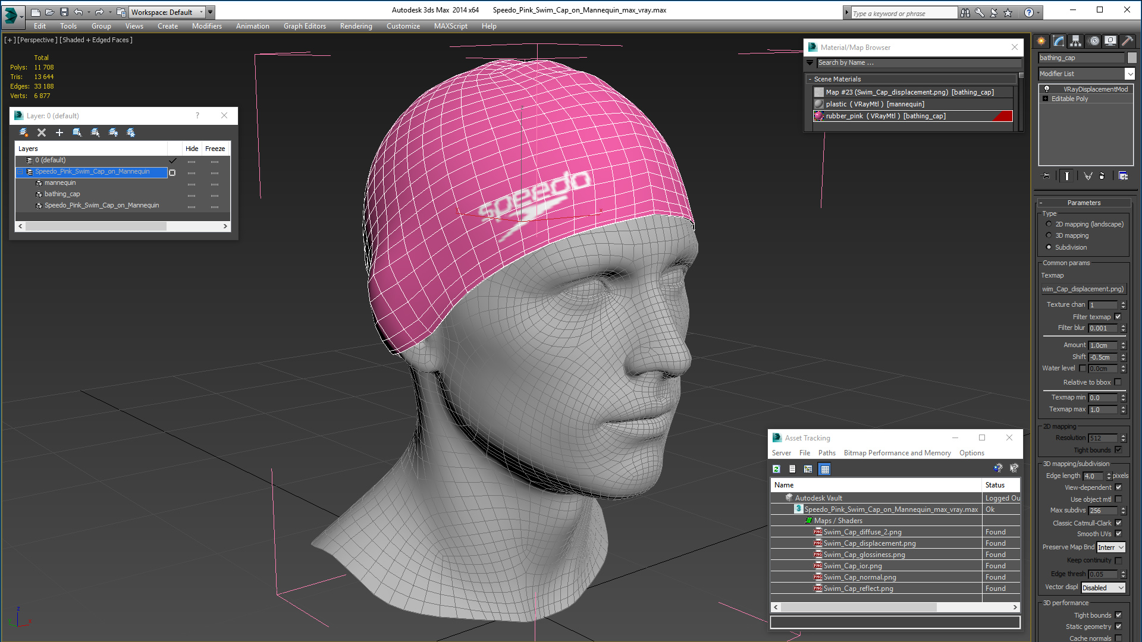The height and width of the screenshot is (642, 1142).
Task: Open the Motion command panel tab
Action: 1094,41
